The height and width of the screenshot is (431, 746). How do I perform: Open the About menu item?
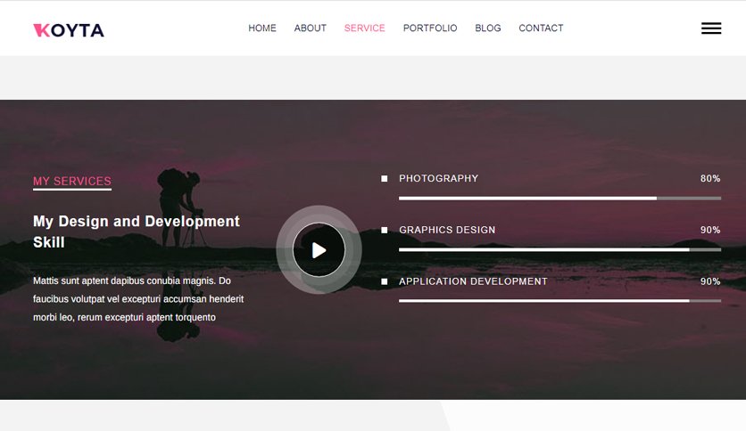311,28
